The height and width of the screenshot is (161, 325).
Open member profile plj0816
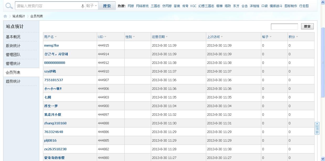(x=50, y=141)
